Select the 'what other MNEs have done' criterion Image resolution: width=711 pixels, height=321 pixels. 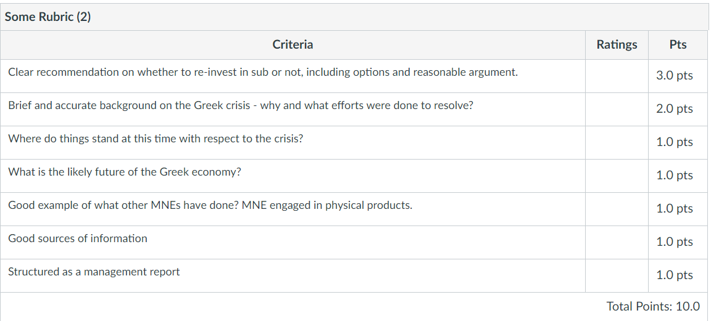pos(210,205)
